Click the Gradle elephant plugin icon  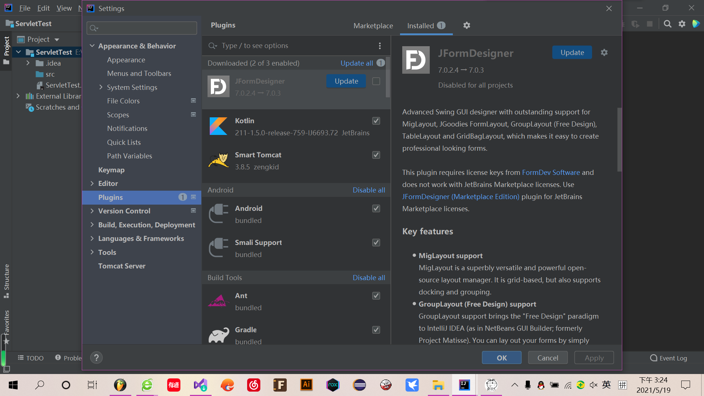[219, 335]
